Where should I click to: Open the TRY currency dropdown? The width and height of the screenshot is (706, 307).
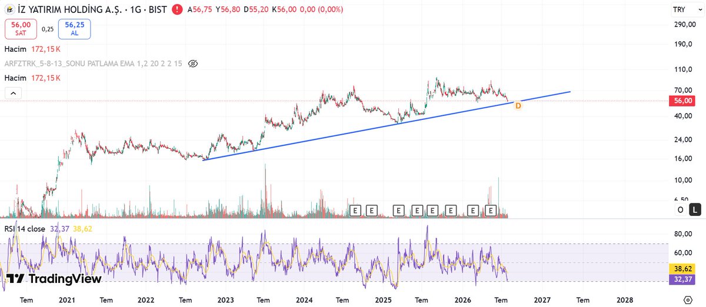(686, 9)
